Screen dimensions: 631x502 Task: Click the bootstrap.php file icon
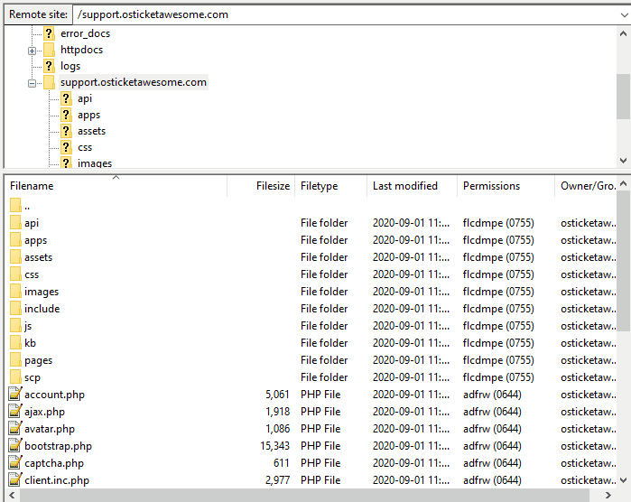[x=15, y=445]
